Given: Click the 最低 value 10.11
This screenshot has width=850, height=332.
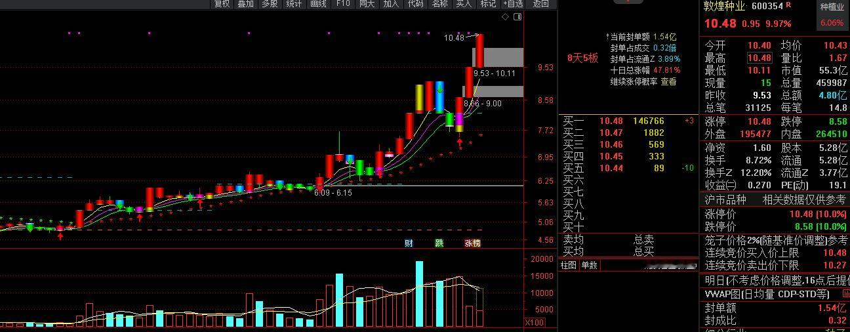Looking at the screenshot, I should coord(759,70).
